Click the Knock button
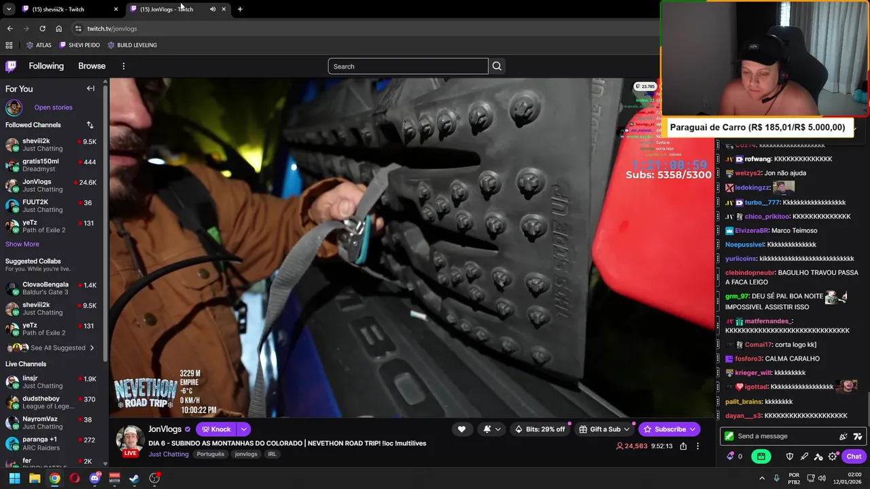The height and width of the screenshot is (489, 870). coord(216,429)
